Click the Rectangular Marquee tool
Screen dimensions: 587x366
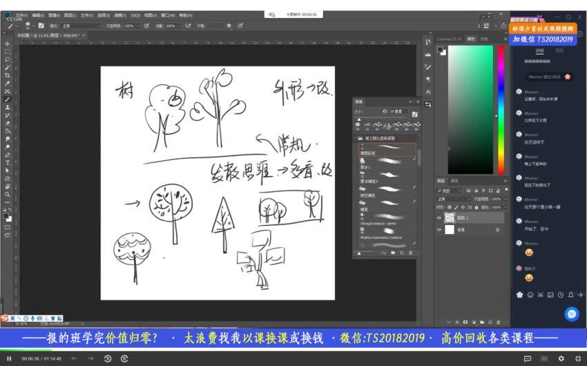point(7,51)
